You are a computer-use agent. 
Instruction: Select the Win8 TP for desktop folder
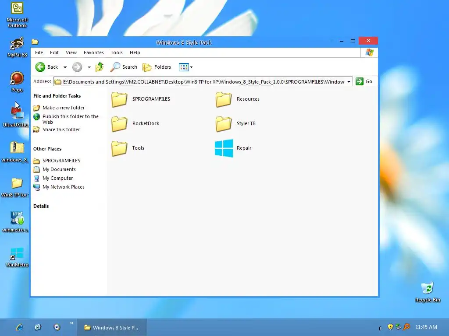point(15,187)
